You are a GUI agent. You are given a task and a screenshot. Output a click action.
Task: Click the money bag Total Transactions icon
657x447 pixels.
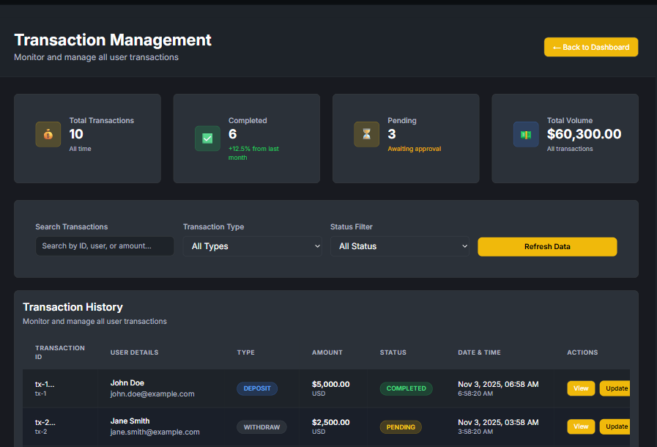point(48,134)
